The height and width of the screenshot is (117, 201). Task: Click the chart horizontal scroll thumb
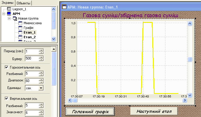(x=75, y=100)
